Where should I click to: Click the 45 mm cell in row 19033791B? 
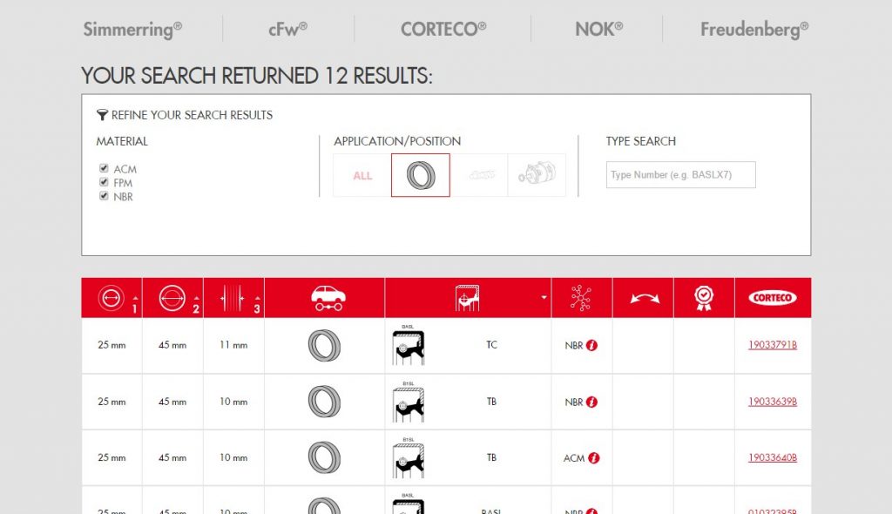[172, 345]
